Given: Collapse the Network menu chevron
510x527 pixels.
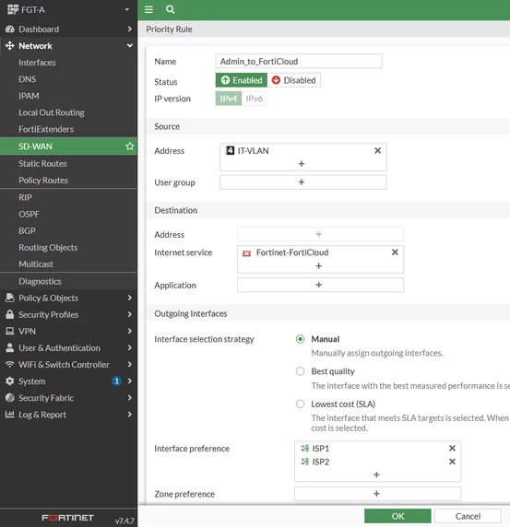Looking at the screenshot, I should click(x=129, y=46).
